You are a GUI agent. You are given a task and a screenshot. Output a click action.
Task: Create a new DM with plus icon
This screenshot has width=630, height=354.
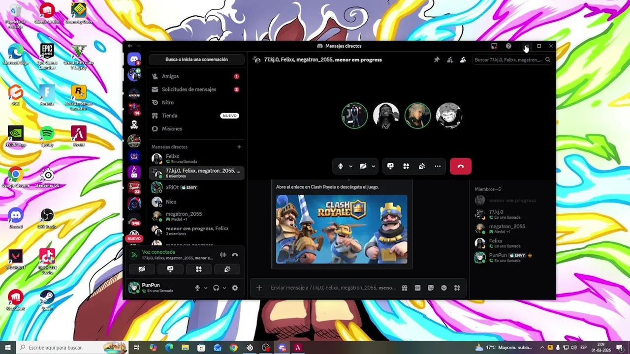pos(239,147)
